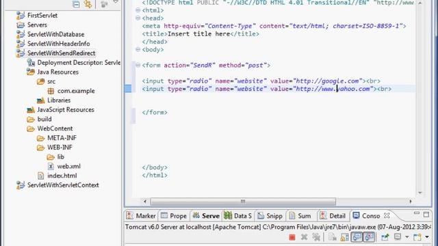Select Deployment Descriptor node
Image resolution: width=438 pixels, height=246 pixels.
click(x=79, y=62)
